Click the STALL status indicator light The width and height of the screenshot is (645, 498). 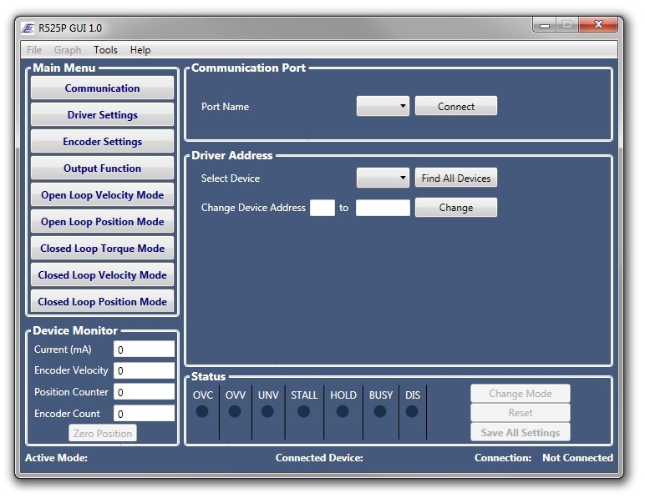coord(303,411)
